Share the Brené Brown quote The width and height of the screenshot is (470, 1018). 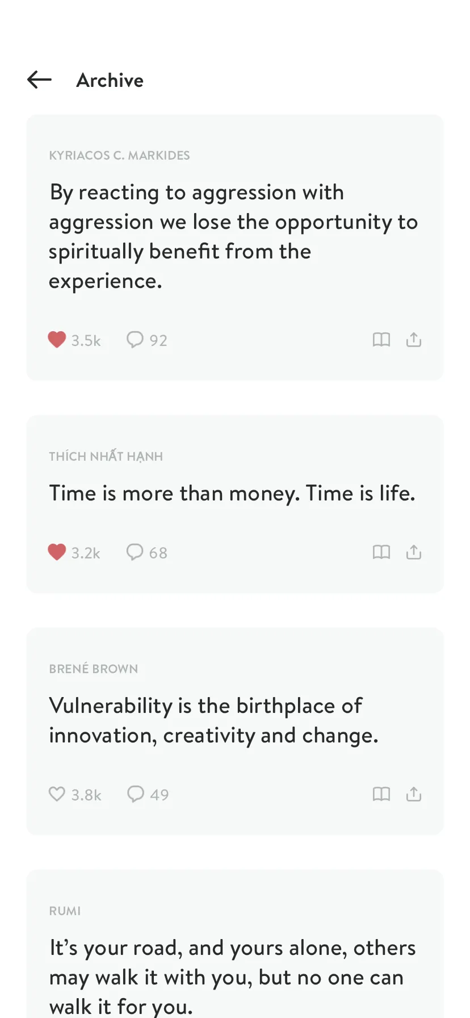pyautogui.click(x=414, y=794)
